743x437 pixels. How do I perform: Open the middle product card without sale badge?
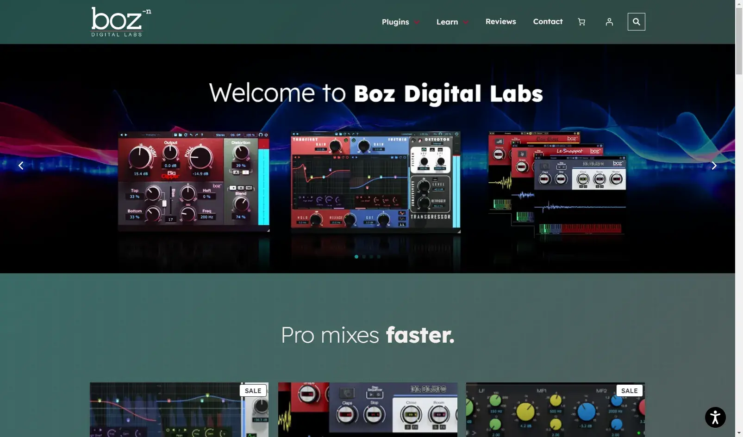[368, 410]
